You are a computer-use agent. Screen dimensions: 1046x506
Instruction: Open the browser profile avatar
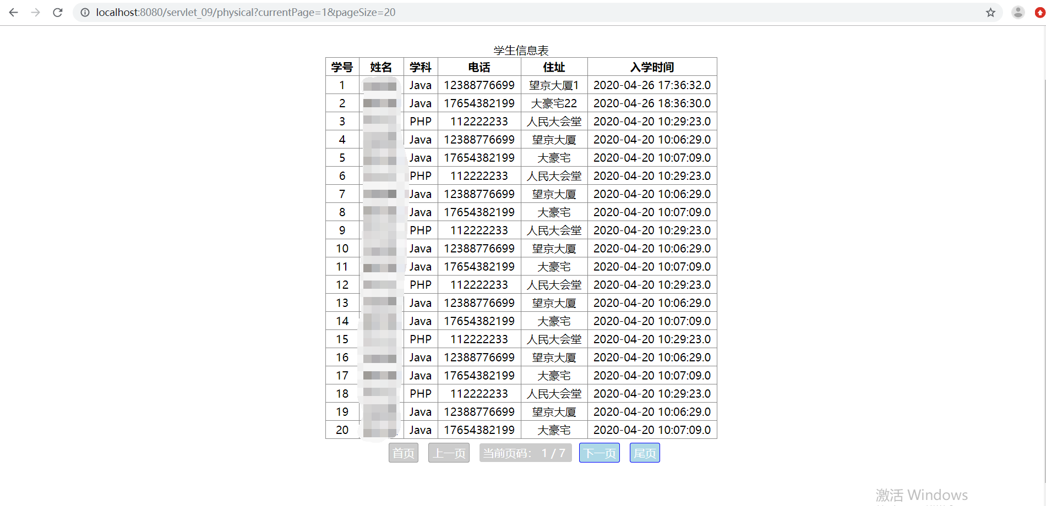point(1018,12)
